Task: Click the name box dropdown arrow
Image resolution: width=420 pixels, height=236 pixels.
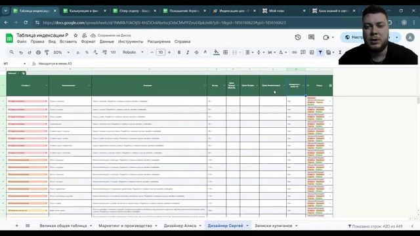Action: 25,64
